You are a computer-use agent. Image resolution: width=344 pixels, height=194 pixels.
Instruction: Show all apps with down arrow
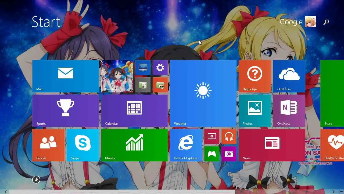click(36, 179)
